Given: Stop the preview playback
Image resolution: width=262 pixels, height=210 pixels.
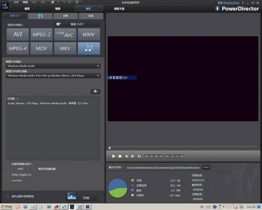Looking at the screenshot, I should tap(120, 156).
